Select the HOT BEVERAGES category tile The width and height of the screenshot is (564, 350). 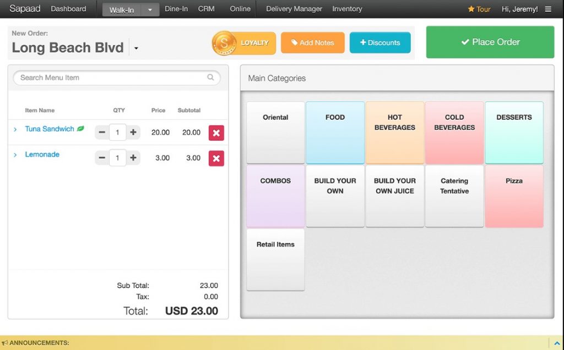(x=395, y=132)
